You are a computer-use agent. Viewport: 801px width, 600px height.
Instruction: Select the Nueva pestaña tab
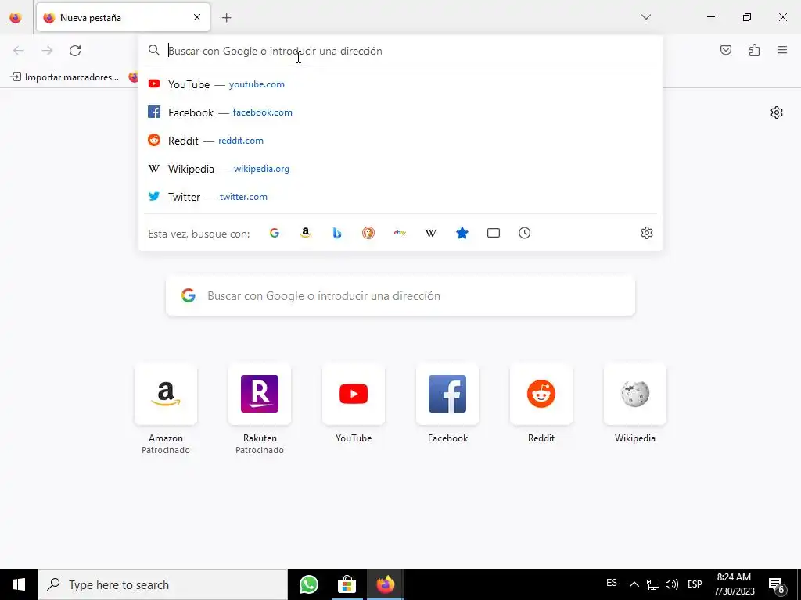coord(123,18)
